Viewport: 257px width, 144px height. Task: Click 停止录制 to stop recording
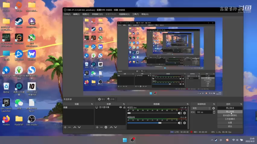(x=230, y=112)
